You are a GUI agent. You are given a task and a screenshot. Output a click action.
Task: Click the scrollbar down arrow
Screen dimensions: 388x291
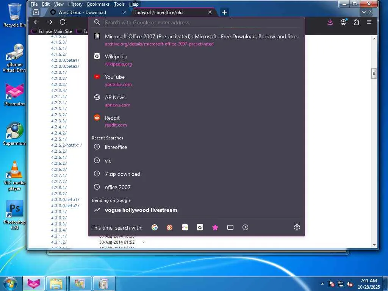click(x=374, y=245)
